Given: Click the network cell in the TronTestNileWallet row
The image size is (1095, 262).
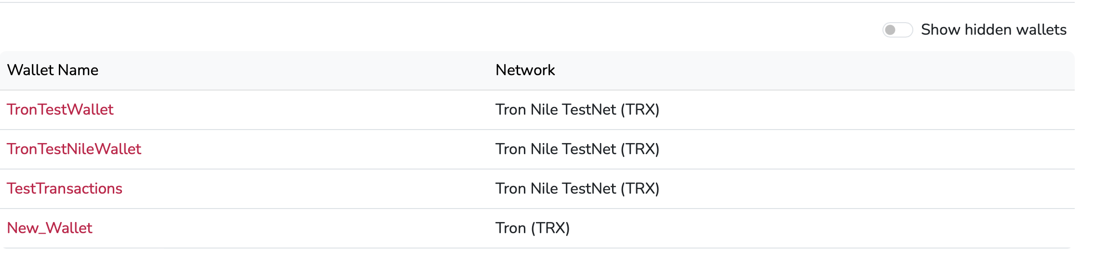Looking at the screenshot, I should pyautogui.click(x=577, y=149).
